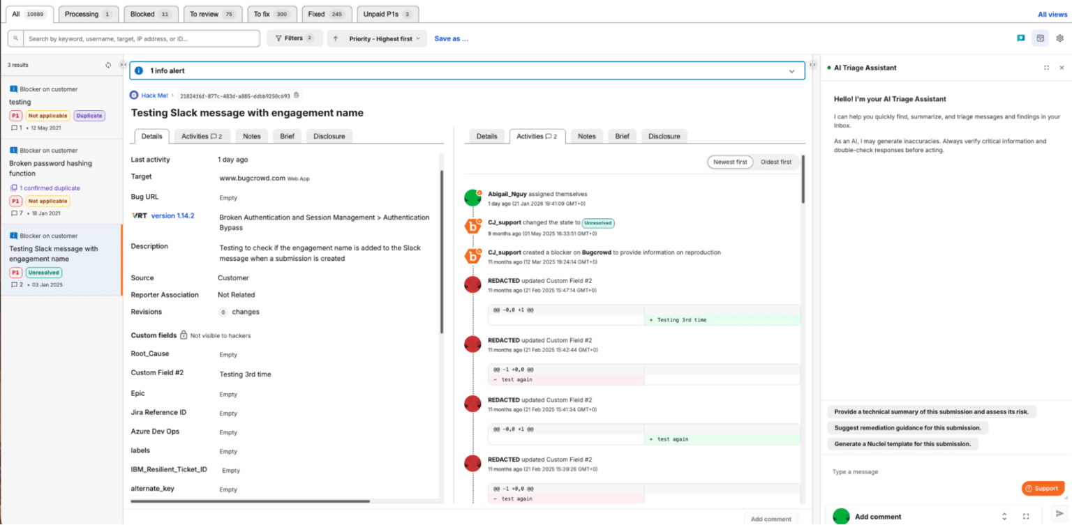This screenshot has width=1072, height=525.
Task: Open the Broken password hashing function submission
Action: pos(61,181)
